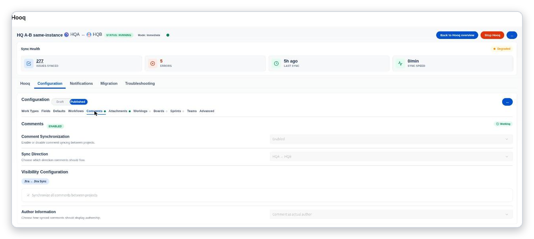Image resolution: width=534 pixels, height=239 pixels.
Task: Click the Working status check icon
Action: pos(497,124)
